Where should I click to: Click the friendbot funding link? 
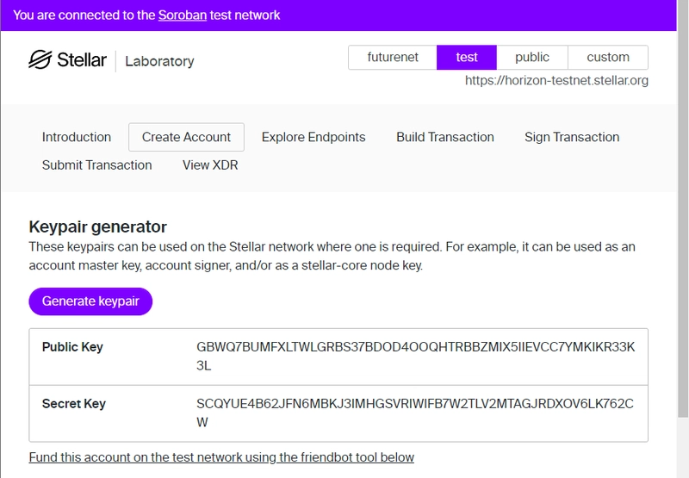pos(221,457)
